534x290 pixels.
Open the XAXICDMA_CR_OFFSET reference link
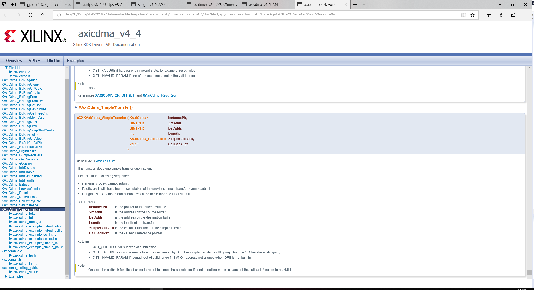[x=115, y=95]
